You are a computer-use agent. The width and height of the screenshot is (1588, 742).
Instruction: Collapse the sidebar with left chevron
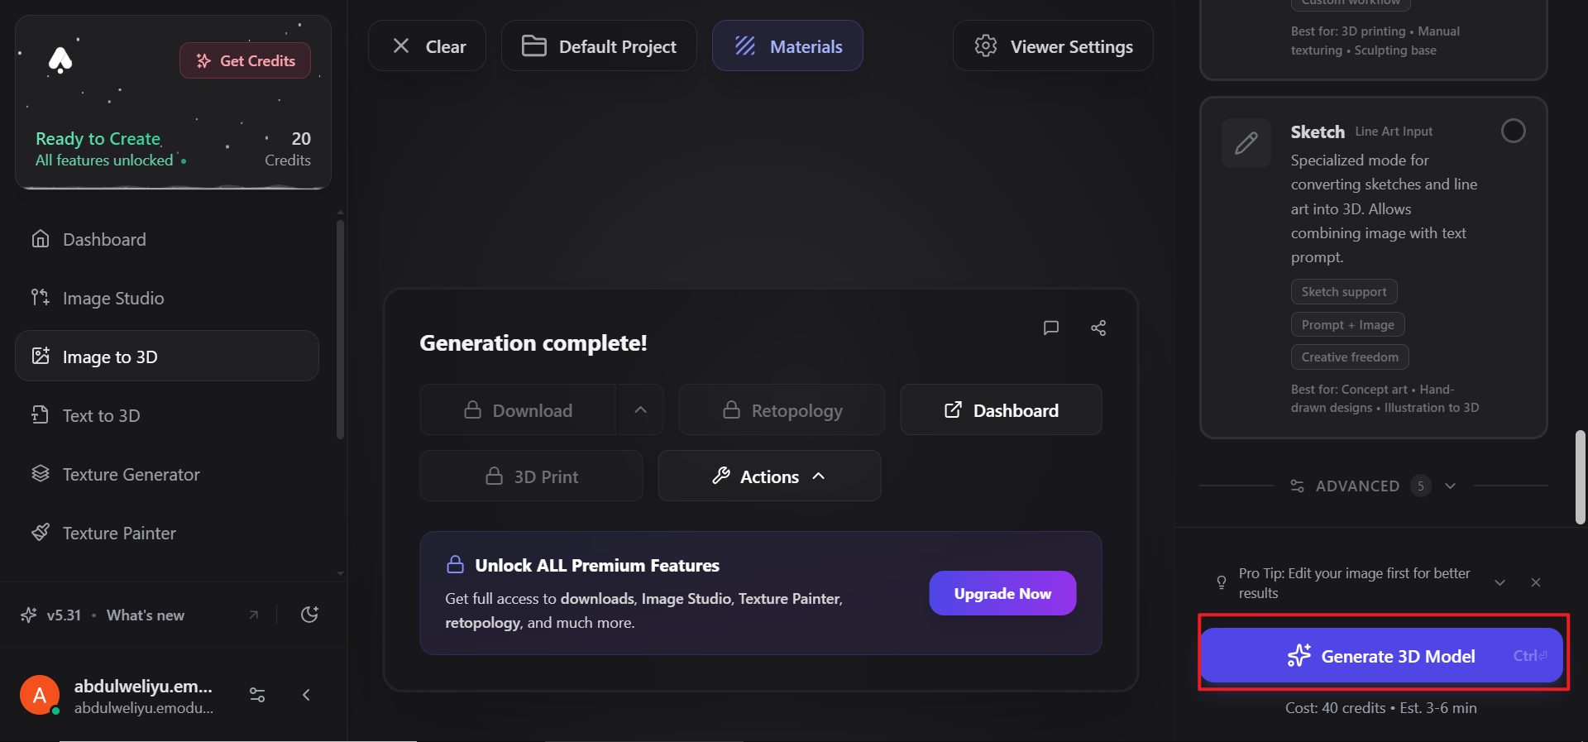point(306,695)
